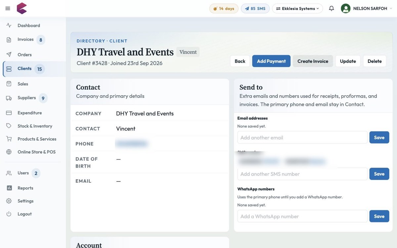Click the Reports chart icon

pos(9,188)
